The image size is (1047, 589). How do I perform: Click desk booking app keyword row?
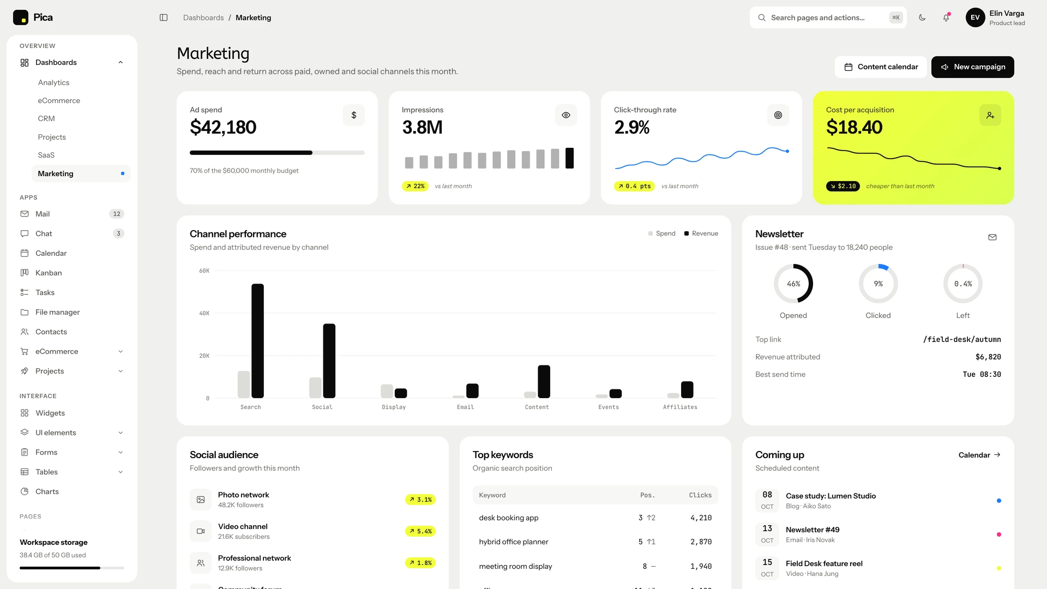tap(595, 518)
